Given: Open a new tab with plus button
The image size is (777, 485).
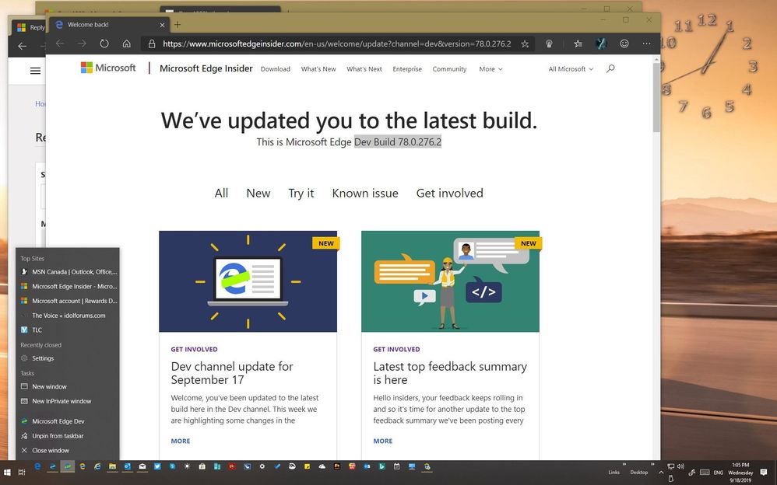Looking at the screenshot, I should tap(178, 24).
